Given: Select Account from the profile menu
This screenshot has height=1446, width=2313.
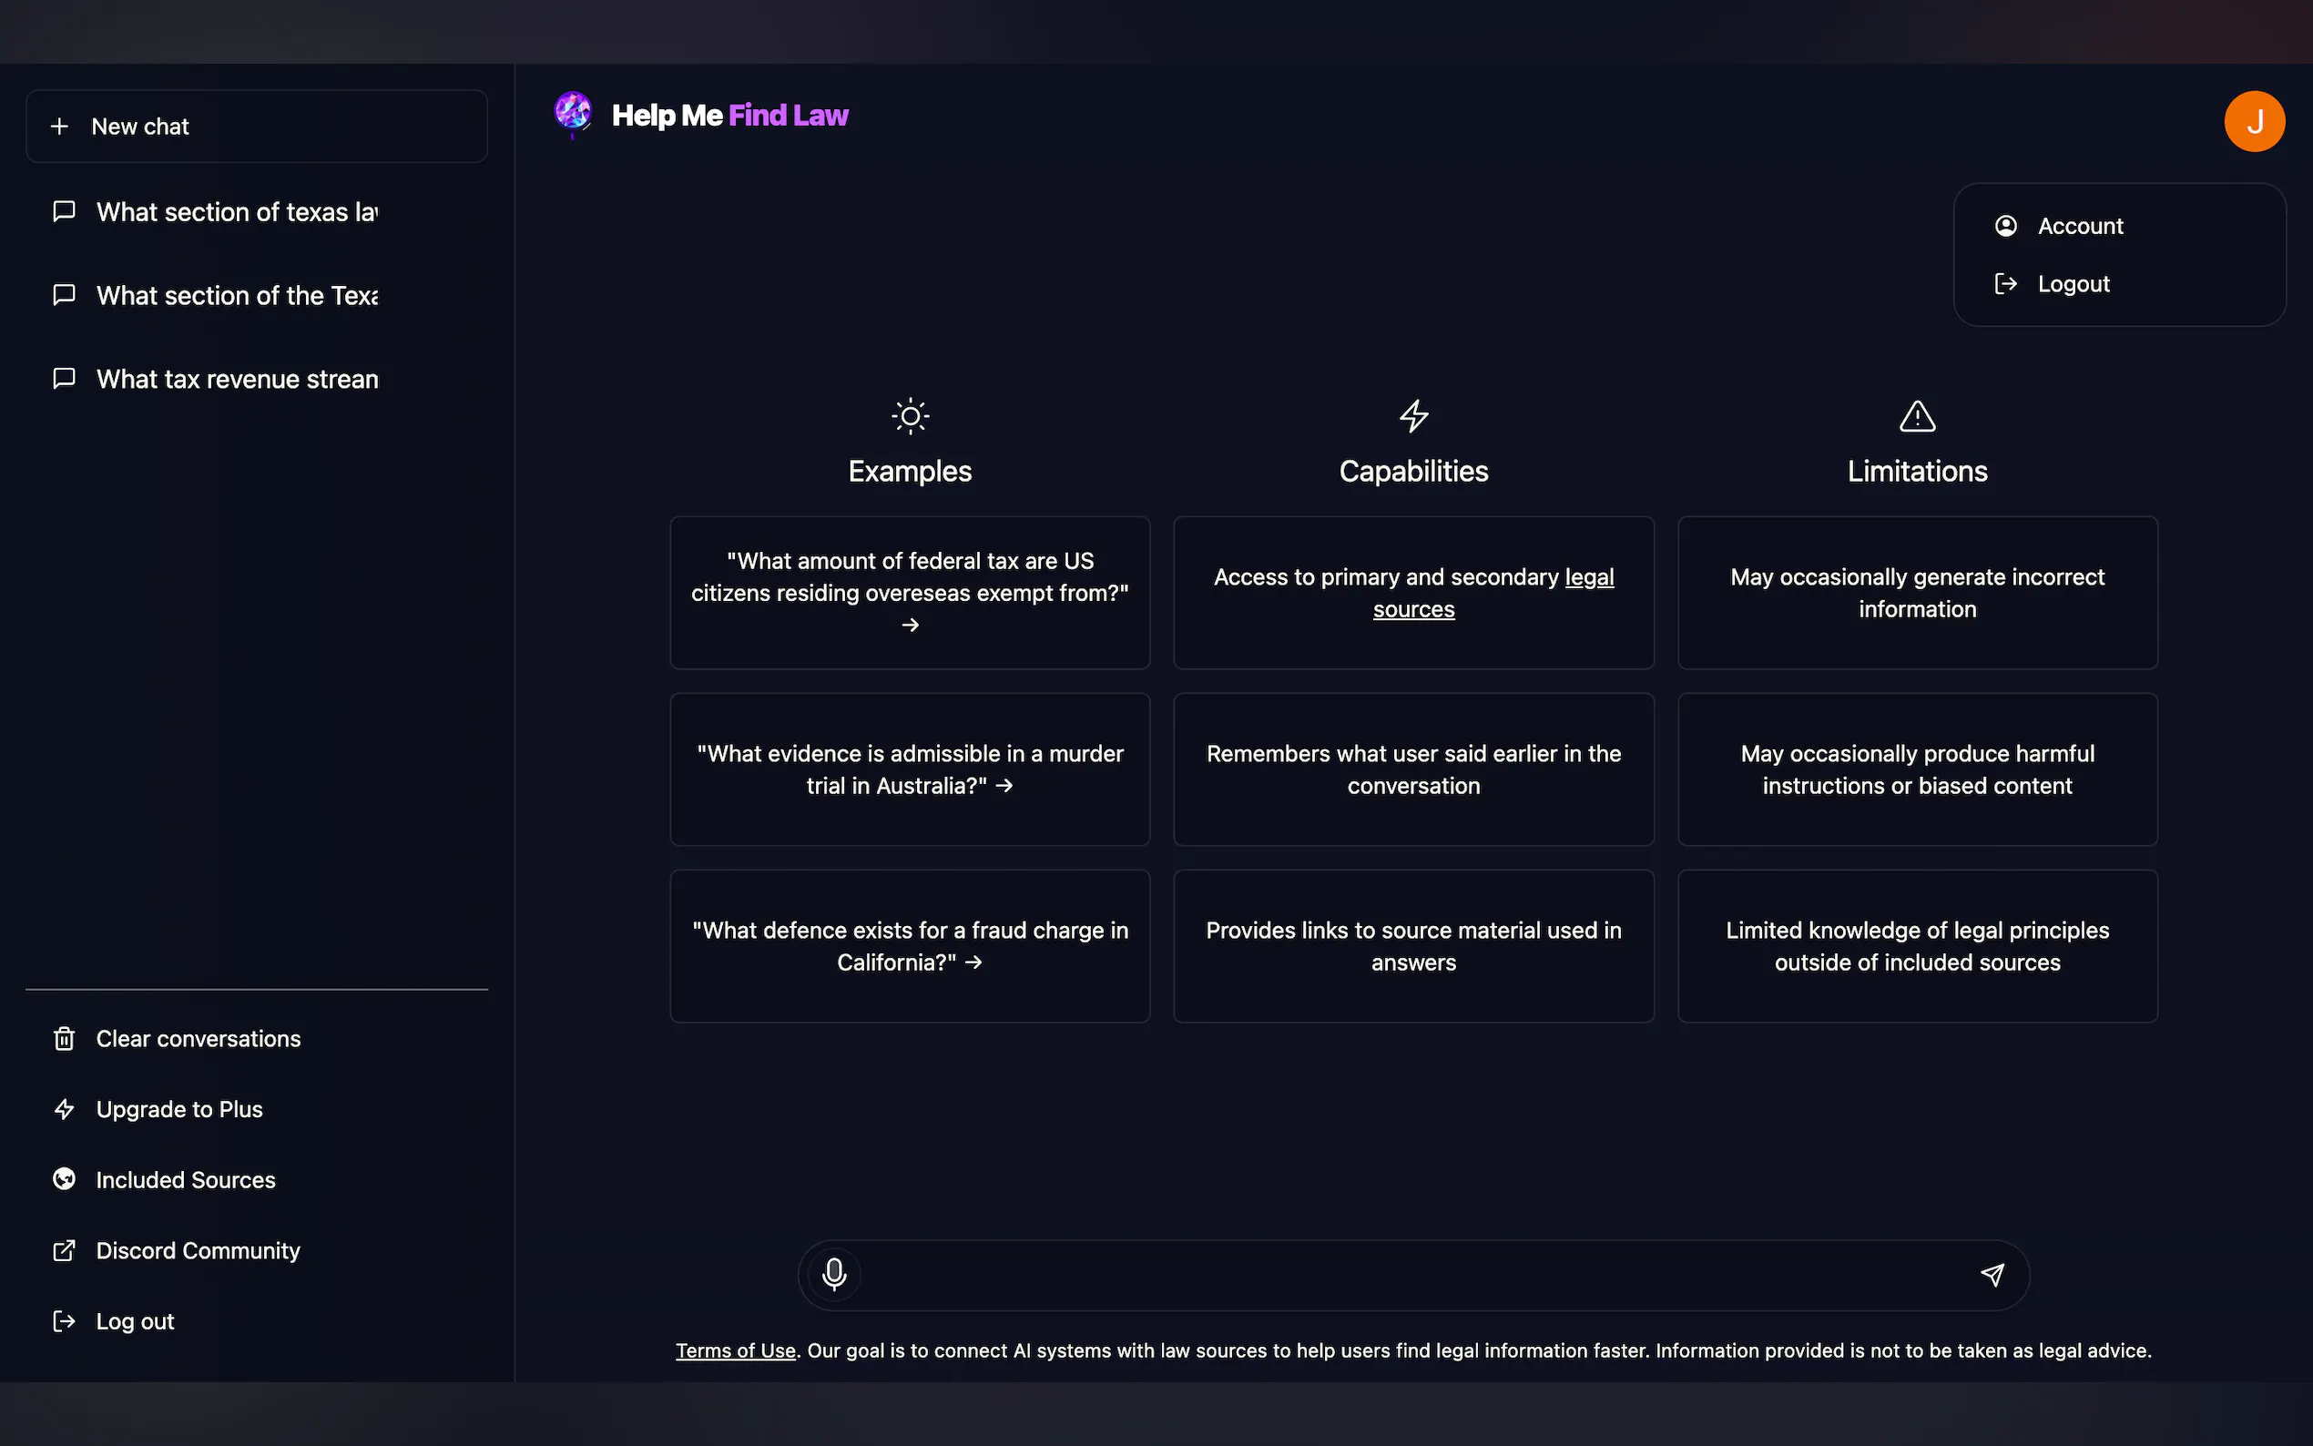Looking at the screenshot, I should pyautogui.click(x=2080, y=226).
